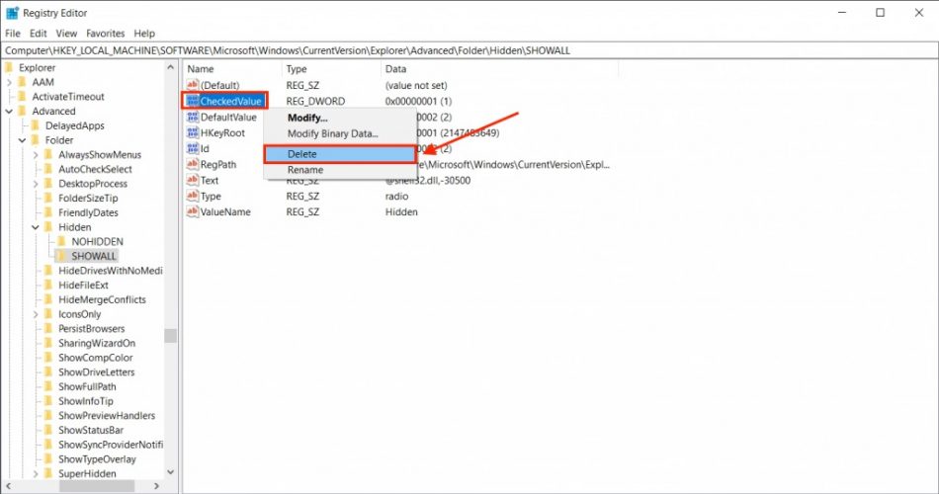The height and width of the screenshot is (494, 939).
Task: Collapse the Advanced key
Action: (9, 112)
